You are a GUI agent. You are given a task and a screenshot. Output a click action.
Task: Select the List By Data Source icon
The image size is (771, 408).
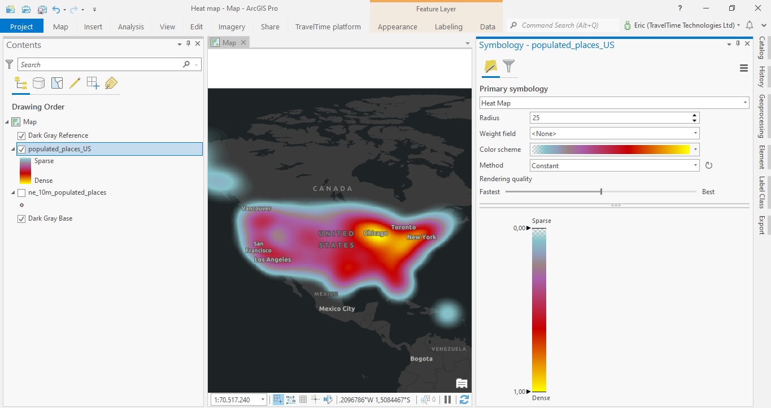click(38, 83)
